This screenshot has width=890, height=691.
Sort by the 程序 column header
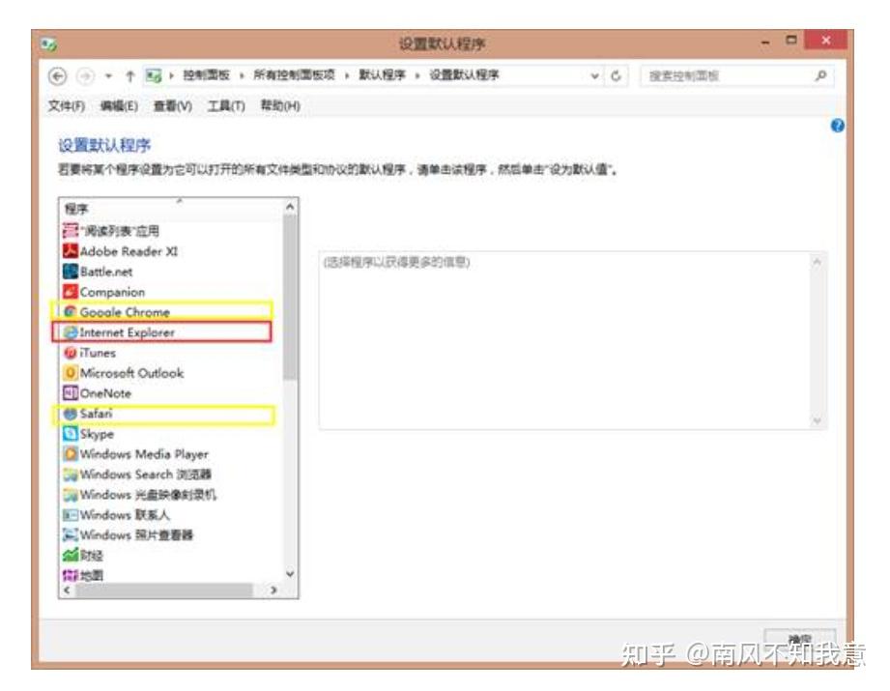[x=171, y=209]
